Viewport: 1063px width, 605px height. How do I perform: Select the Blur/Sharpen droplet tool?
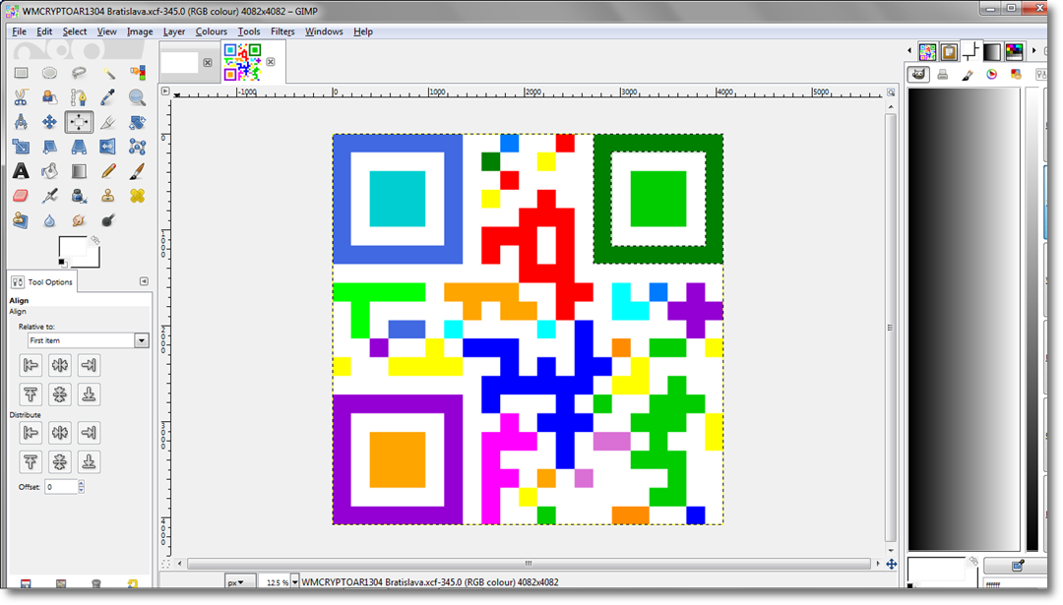[x=49, y=220]
